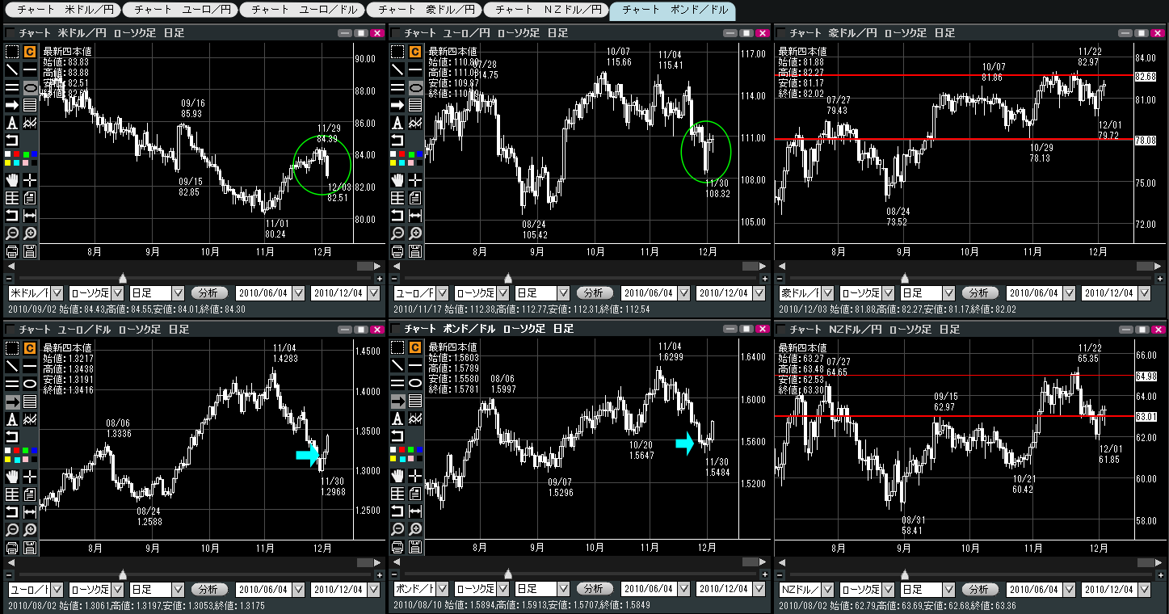Click 分析 button in ポンド/ドル chart

[x=594, y=590]
